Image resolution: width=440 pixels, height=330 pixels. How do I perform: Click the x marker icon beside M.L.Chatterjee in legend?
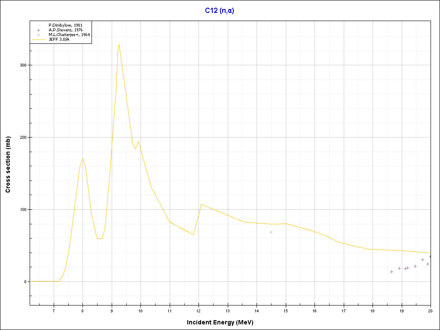pyautogui.click(x=38, y=35)
